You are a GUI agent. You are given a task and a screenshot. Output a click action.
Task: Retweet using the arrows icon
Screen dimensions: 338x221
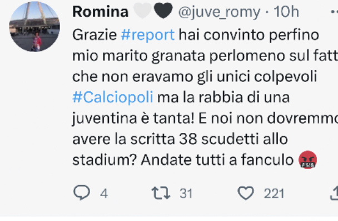161,193
